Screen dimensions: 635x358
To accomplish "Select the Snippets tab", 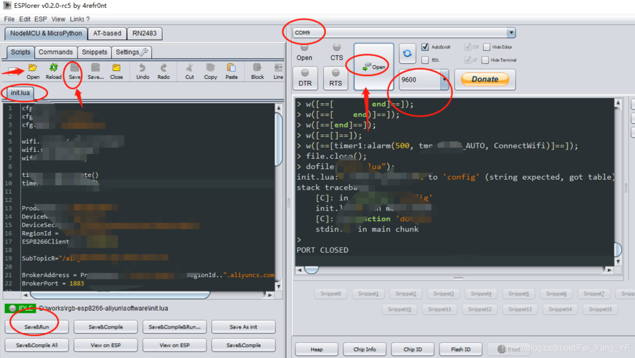I will (95, 52).
